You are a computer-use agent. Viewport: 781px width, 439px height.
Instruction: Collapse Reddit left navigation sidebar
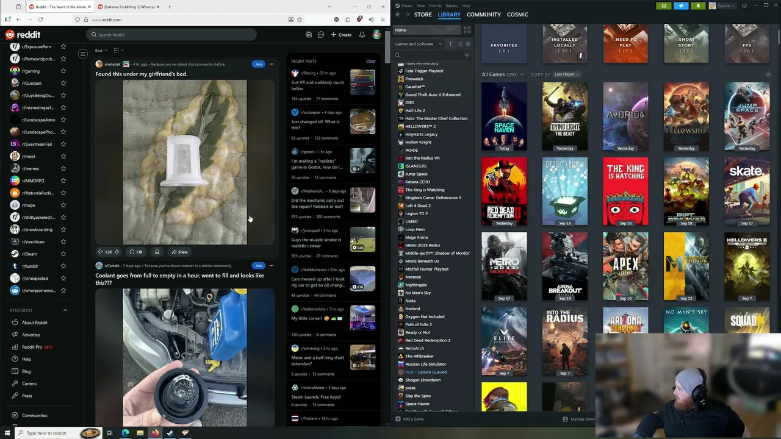coord(83,54)
